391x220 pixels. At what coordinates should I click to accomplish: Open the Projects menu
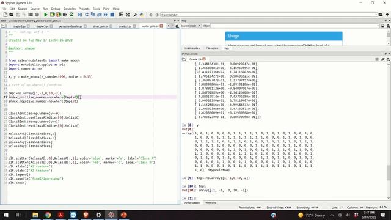84,9
